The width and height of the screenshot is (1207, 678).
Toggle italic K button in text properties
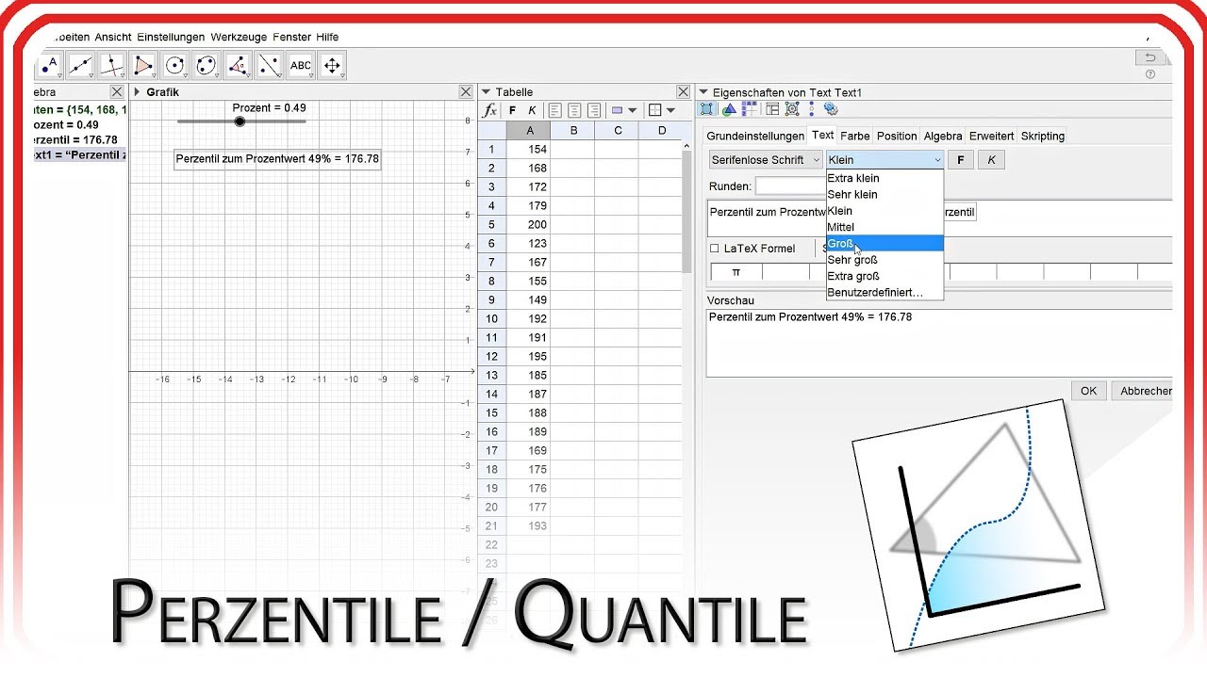(x=991, y=160)
